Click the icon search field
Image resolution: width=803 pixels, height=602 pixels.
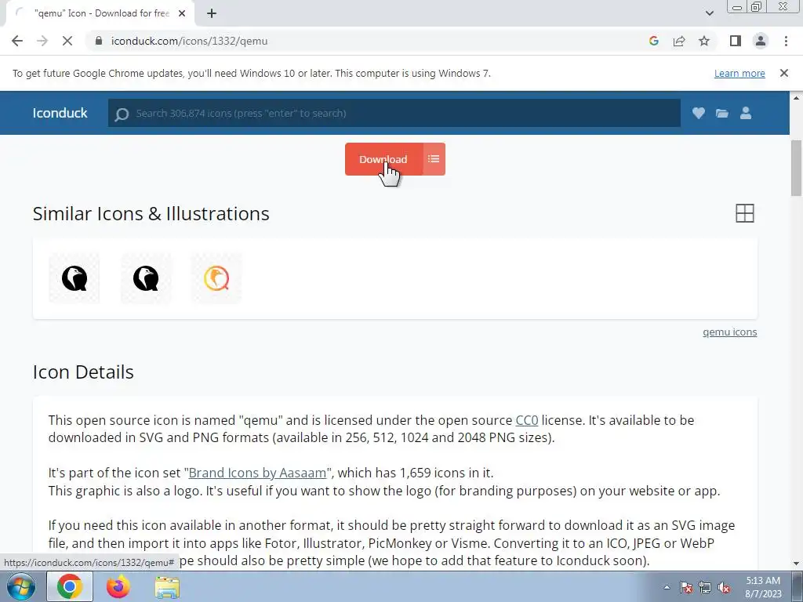394,113
